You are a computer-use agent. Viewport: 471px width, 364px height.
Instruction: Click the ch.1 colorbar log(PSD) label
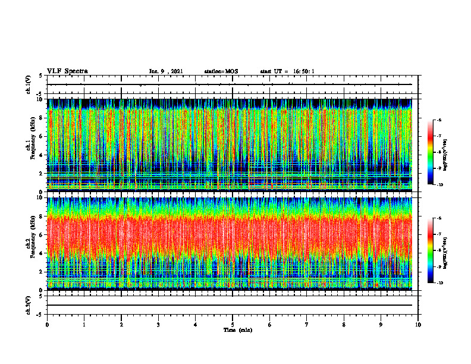[x=445, y=155]
